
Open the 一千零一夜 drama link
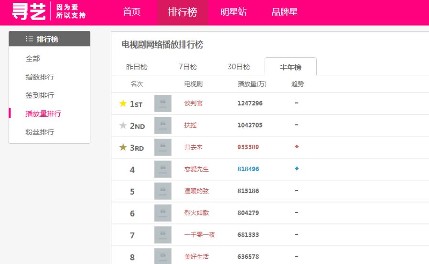tap(200, 234)
